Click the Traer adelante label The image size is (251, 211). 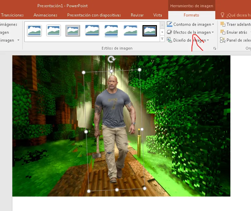pos(239,24)
